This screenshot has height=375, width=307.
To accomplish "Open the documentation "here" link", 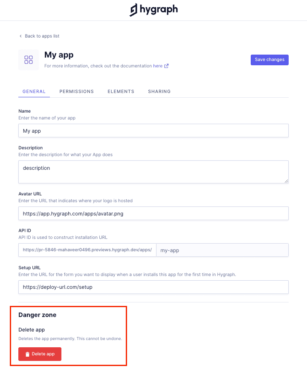I will click(x=158, y=66).
